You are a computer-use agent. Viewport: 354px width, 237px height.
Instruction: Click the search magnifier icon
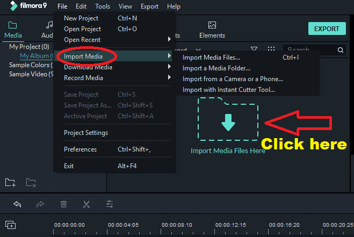point(341,50)
